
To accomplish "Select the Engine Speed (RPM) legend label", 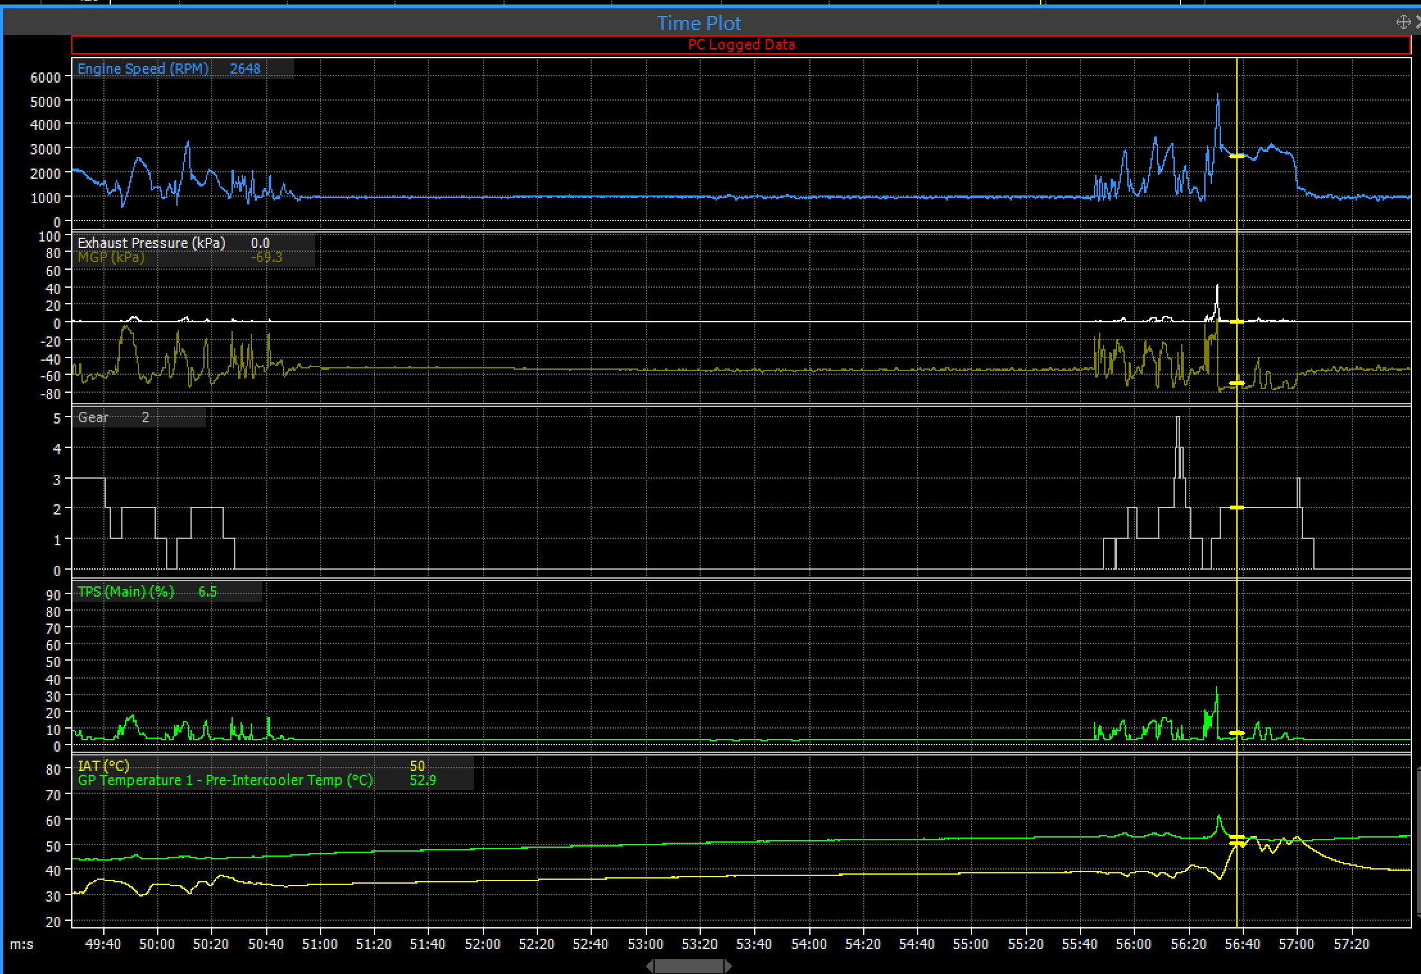I will (x=143, y=69).
